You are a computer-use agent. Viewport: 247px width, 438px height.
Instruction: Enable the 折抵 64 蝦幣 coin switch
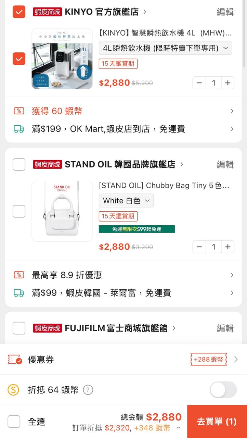pyautogui.click(x=223, y=390)
